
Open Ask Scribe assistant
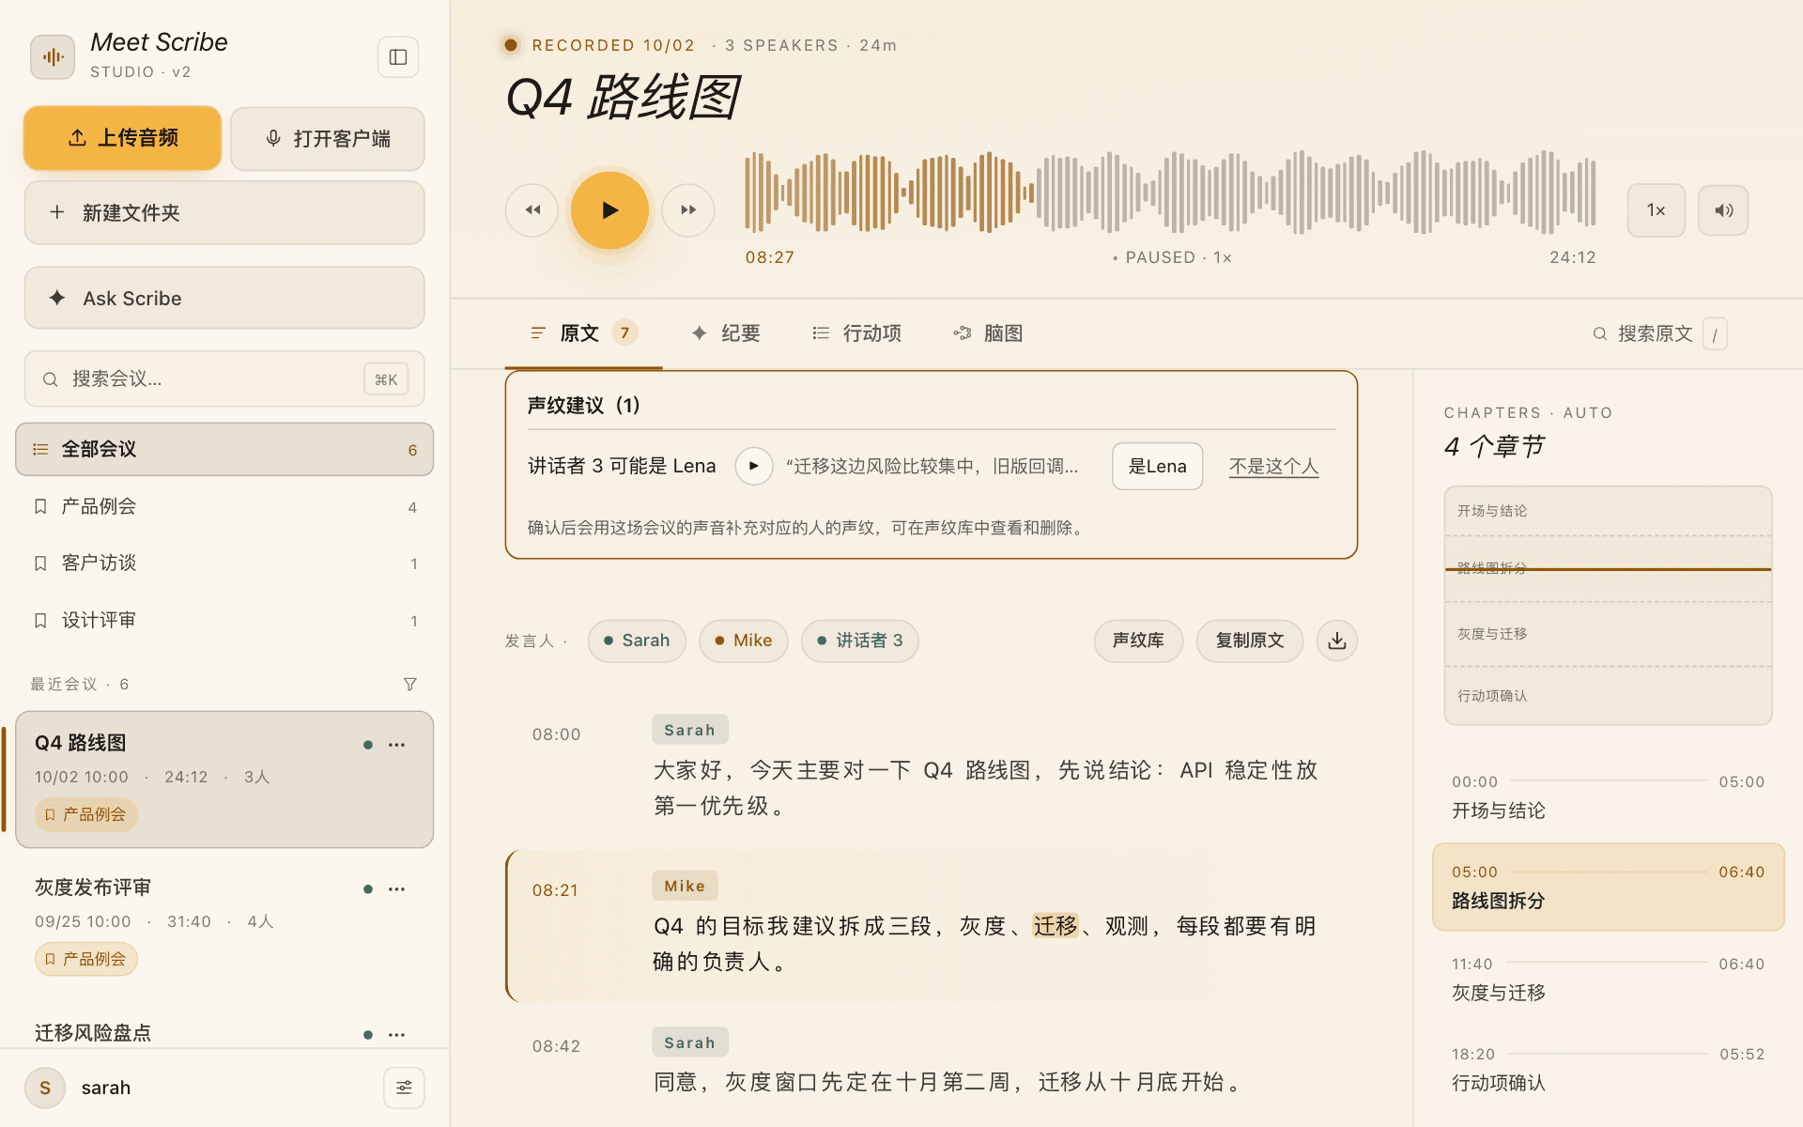[224, 298]
